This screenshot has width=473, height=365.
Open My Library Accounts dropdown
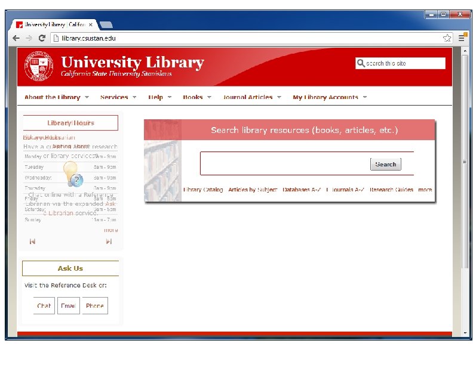(x=330, y=97)
